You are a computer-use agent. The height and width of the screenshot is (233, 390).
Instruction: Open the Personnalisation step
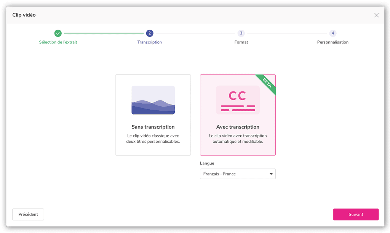[333, 42]
